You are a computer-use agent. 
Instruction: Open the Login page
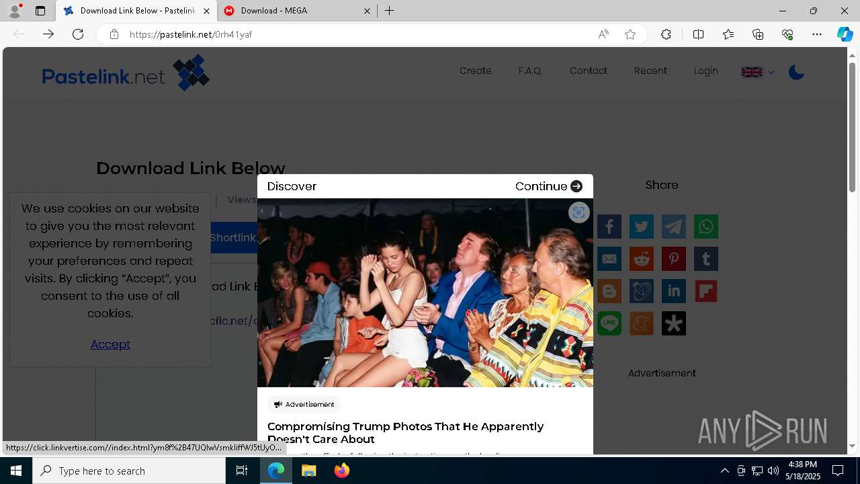click(706, 71)
